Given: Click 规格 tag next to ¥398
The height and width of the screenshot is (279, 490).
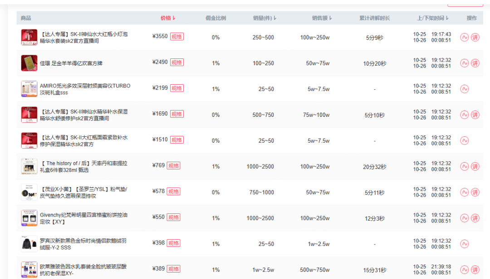Looking at the screenshot, I should (173, 243).
